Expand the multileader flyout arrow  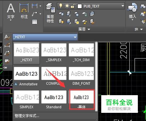(41, 14)
